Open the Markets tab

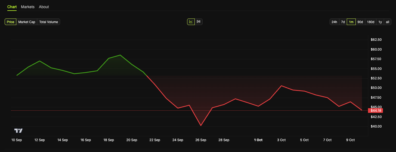point(28,7)
